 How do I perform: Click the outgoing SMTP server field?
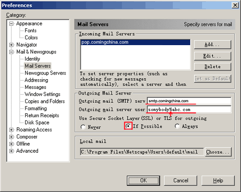click(189, 101)
